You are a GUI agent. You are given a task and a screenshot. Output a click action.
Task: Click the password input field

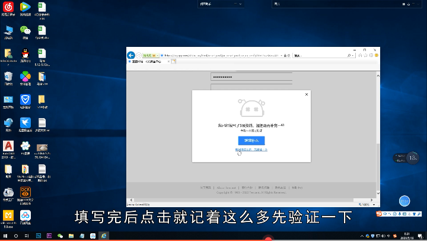[x=251, y=77]
